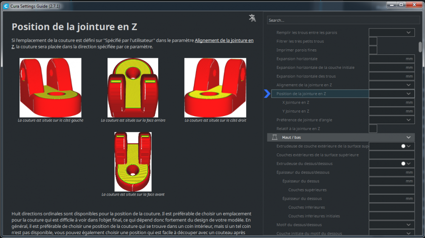The height and width of the screenshot is (238, 425).
Task: Toggle Filtrer les très petits trous checkbox
Action: point(373,41)
